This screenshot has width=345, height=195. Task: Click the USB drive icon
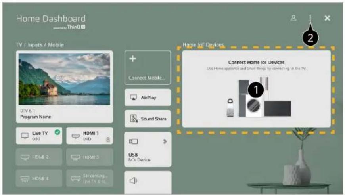(x=133, y=141)
